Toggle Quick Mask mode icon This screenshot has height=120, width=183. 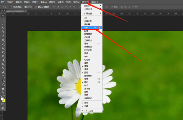coord(3,104)
